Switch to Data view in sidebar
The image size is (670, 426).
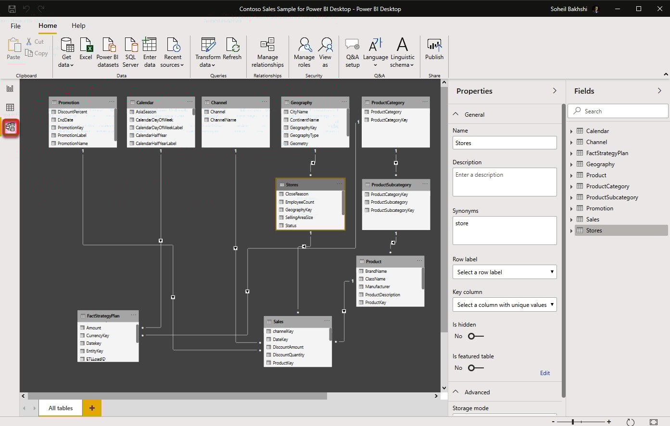(x=10, y=108)
